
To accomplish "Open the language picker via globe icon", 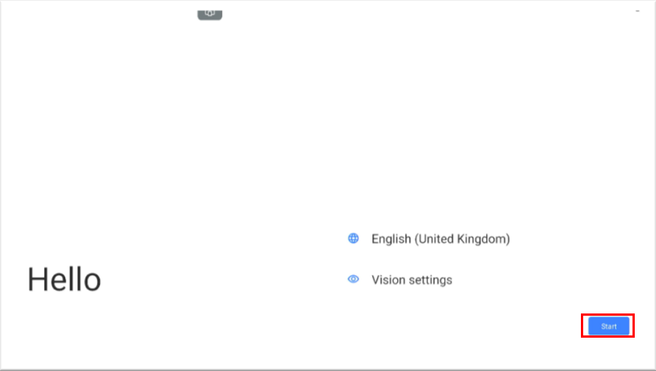I will coord(353,238).
